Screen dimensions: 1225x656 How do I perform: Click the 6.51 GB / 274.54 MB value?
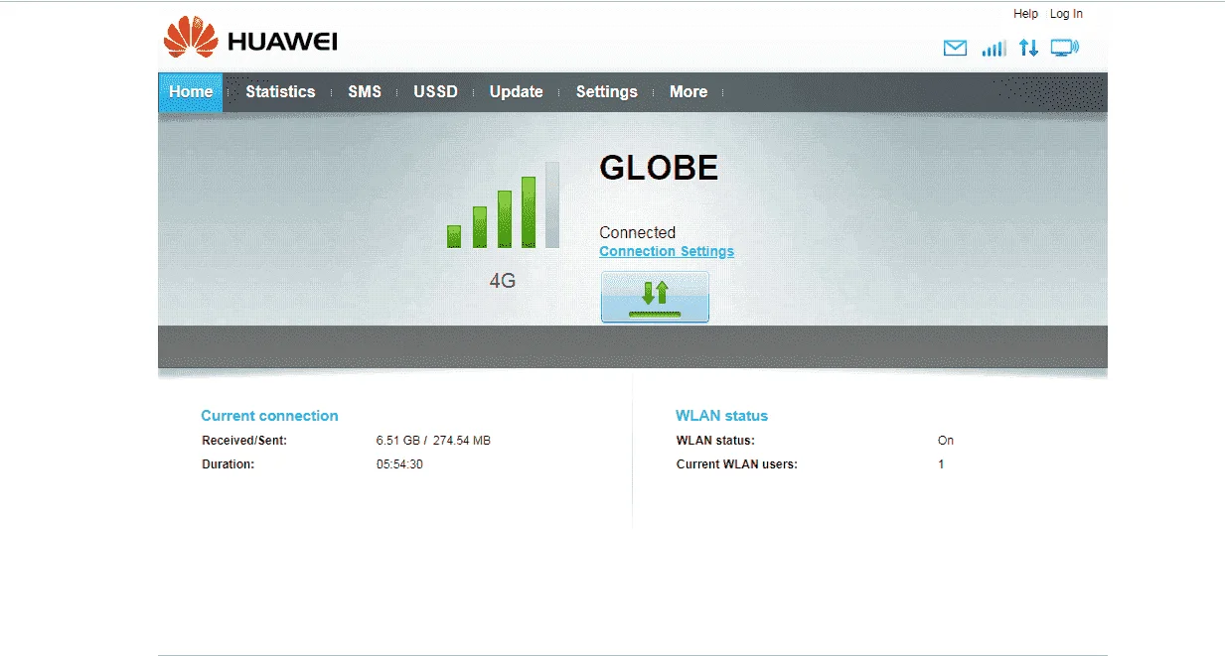[x=433, y=441]
